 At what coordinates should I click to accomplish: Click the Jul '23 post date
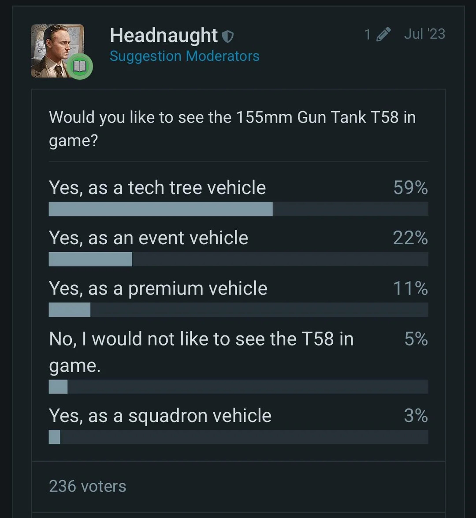point(424,34)
